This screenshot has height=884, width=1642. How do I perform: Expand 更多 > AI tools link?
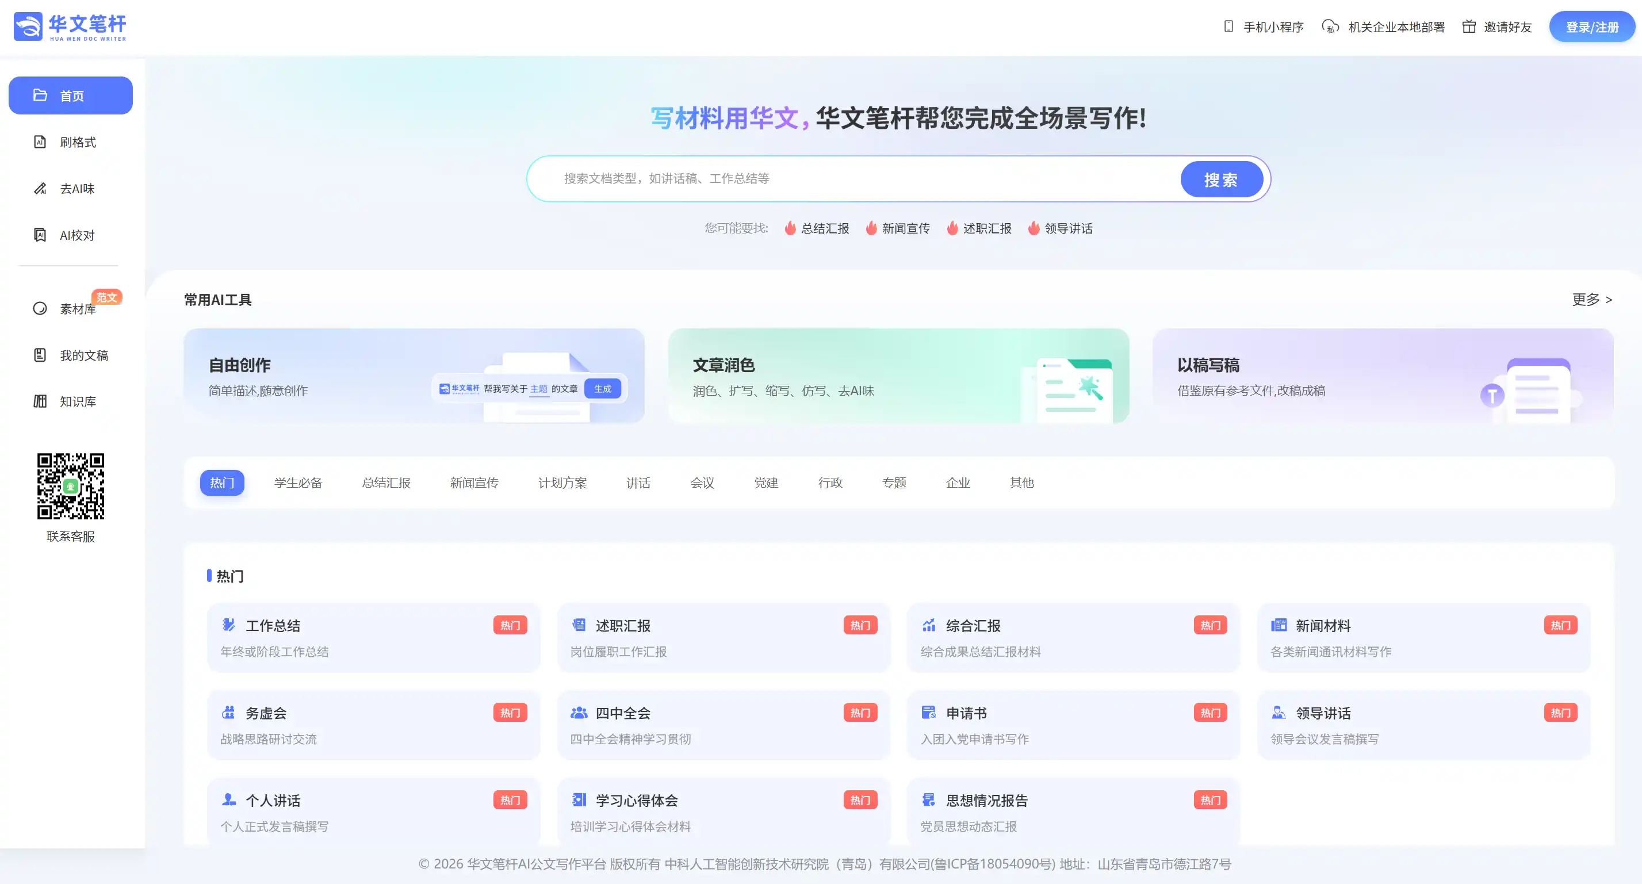tap(1593, 300)
